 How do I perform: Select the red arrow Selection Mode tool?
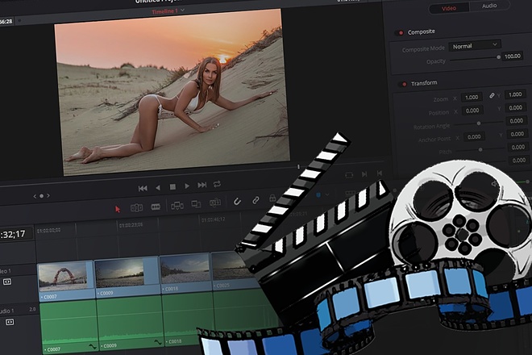(118, 209)
